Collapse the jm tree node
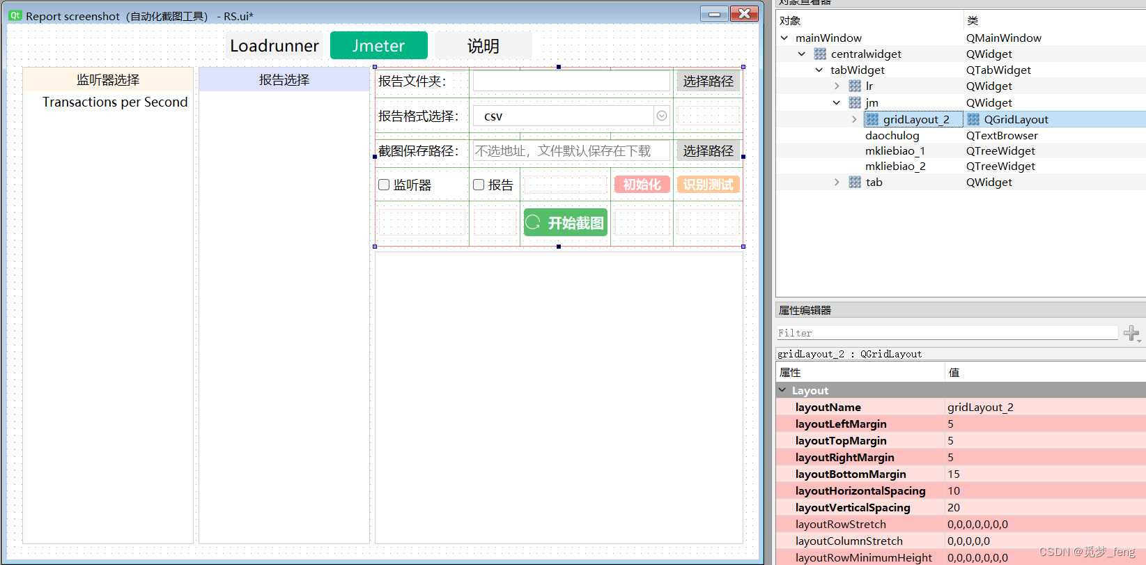The height and width of the screenshot is (565, 1146). (837, 102)
